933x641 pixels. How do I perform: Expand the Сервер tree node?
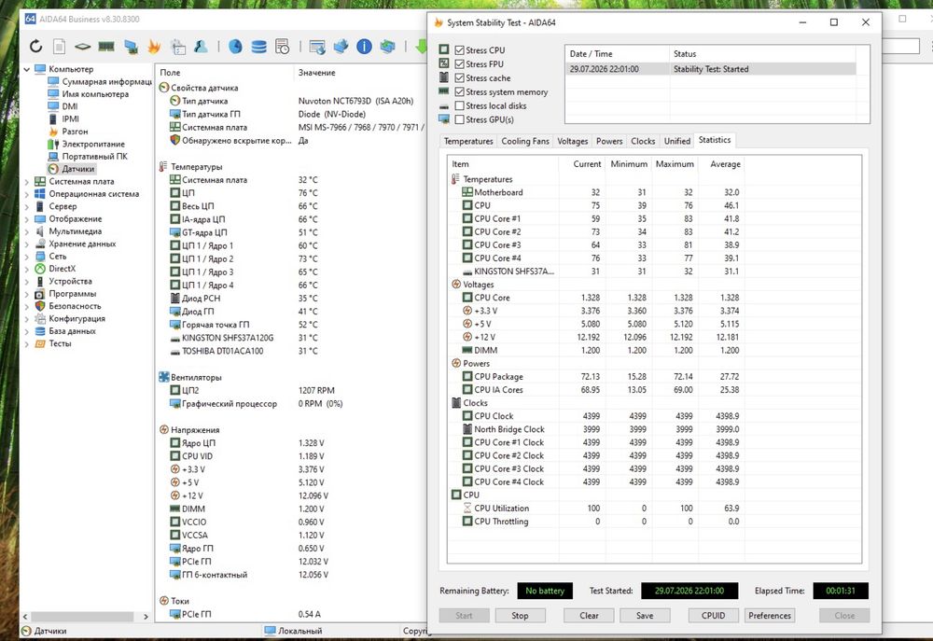pyautogui.click(x=27, y=206)
